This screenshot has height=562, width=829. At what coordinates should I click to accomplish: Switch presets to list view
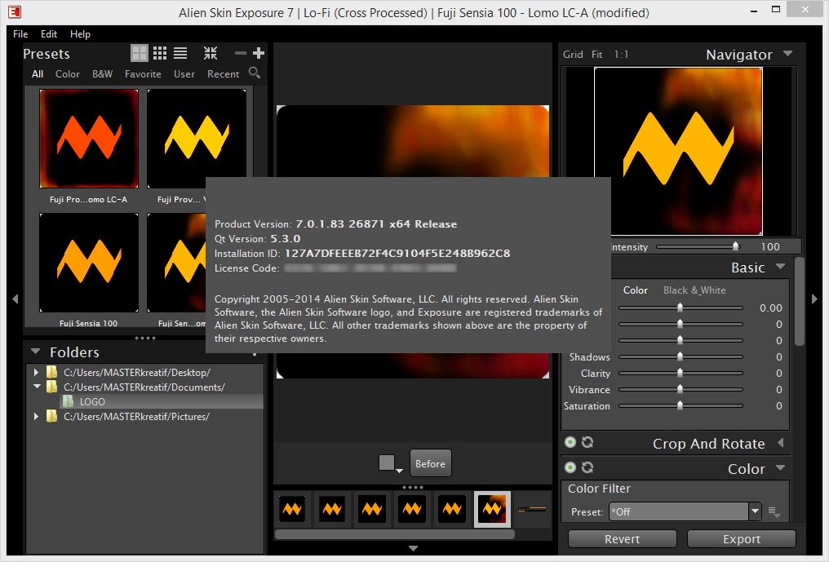click(180, 53)
